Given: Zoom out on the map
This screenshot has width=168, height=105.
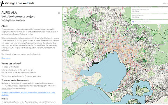Looking at the screenshot, I should tap(65, 13).
